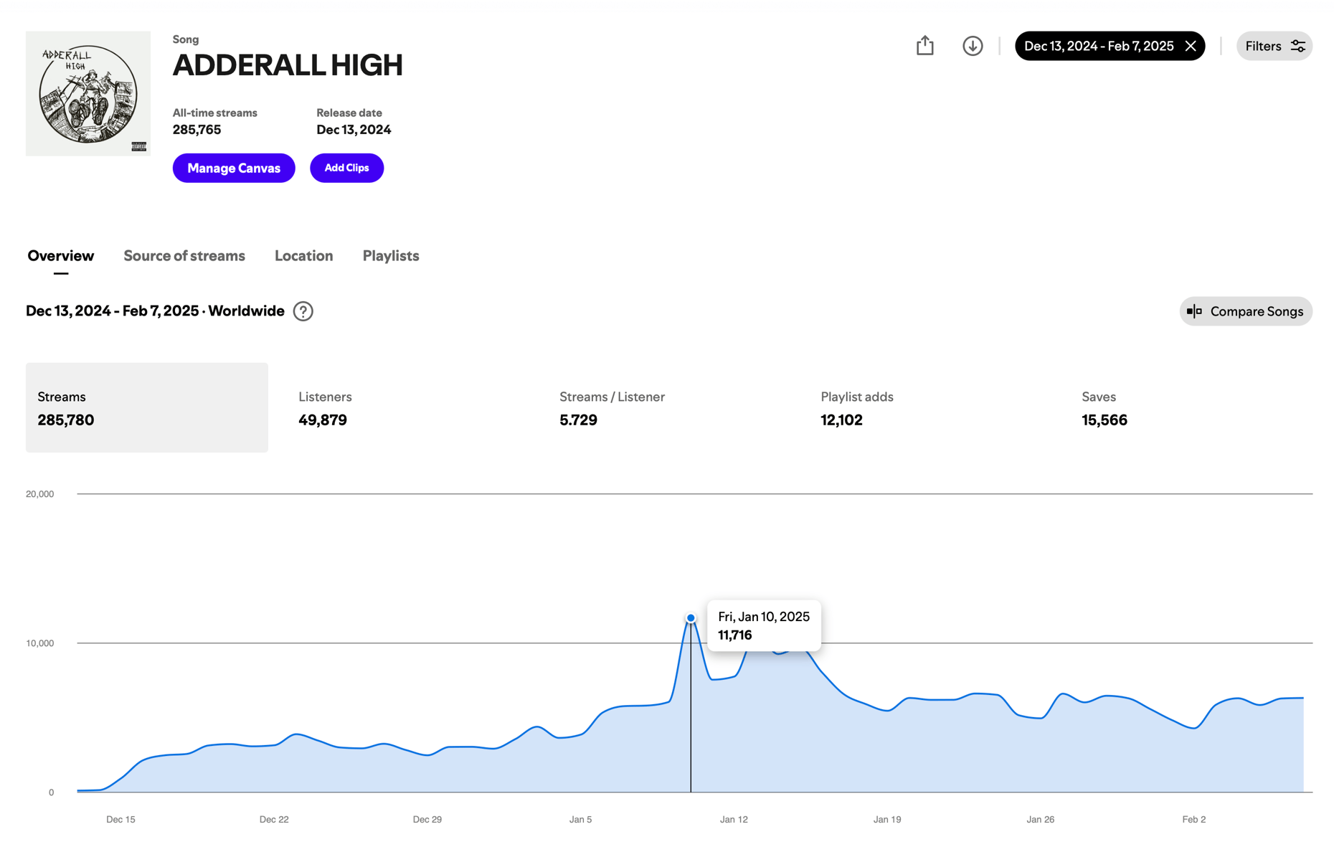
Task: Select the Jan 10 peak data point
Action: pyautogui.click(x=690, y=617)
